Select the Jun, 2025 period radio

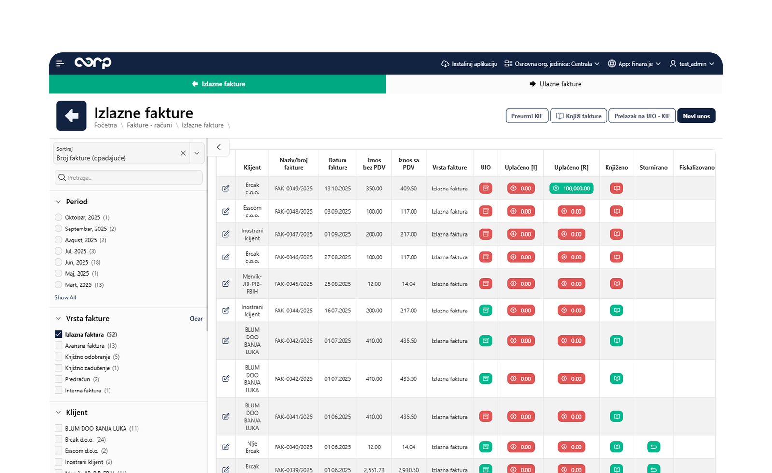59,262
